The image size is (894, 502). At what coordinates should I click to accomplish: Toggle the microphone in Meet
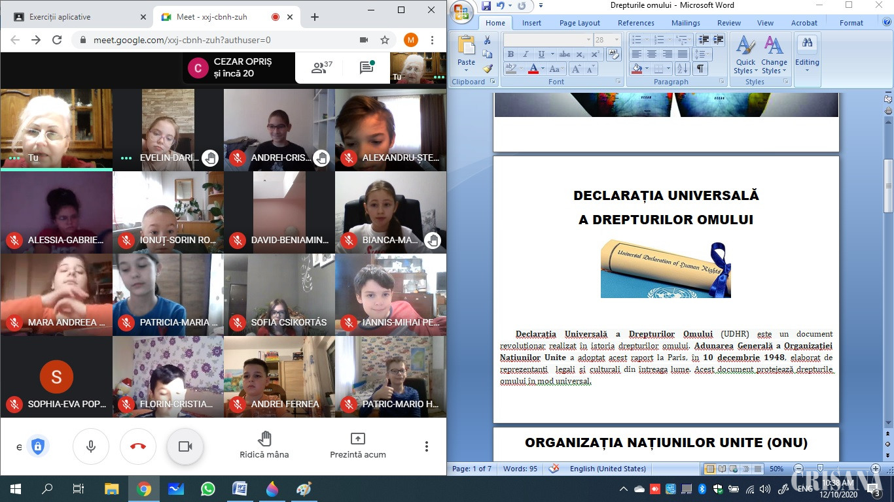(x=91, y=446)
